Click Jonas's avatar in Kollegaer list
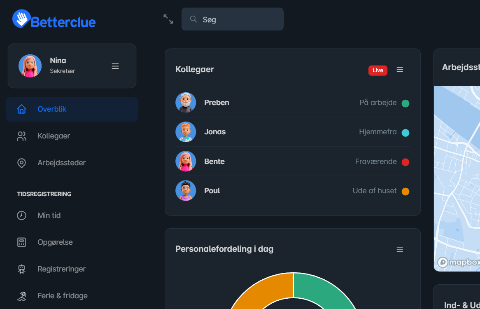Image resolution: width=480 pixels, height=309 pixels. (186, 132)
